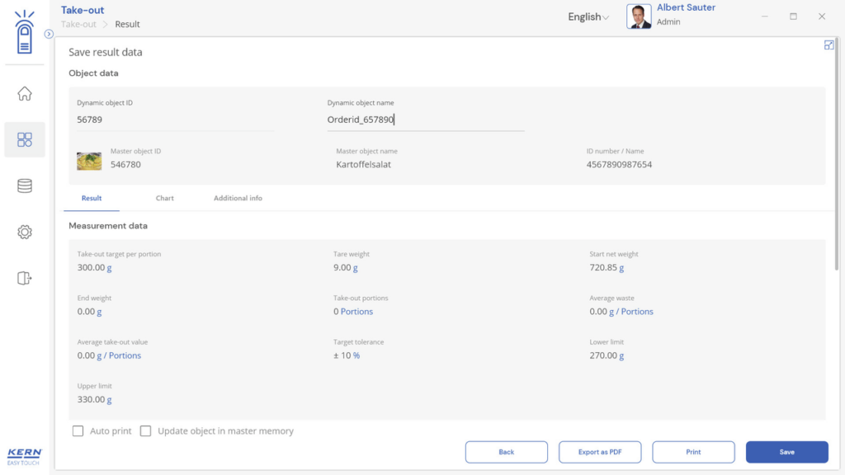Click Albert Sauter's profile picture
Screen dimensions: 845x475
(x=639, y=16)
